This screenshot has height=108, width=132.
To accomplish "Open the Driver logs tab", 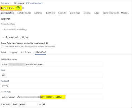I will pyautogui.click(x=75, y=13).
